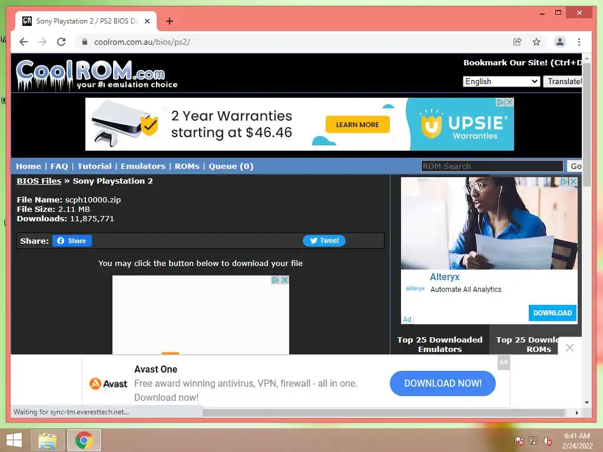
Task: Click the ROM Search input field
Action: (492, 166)
